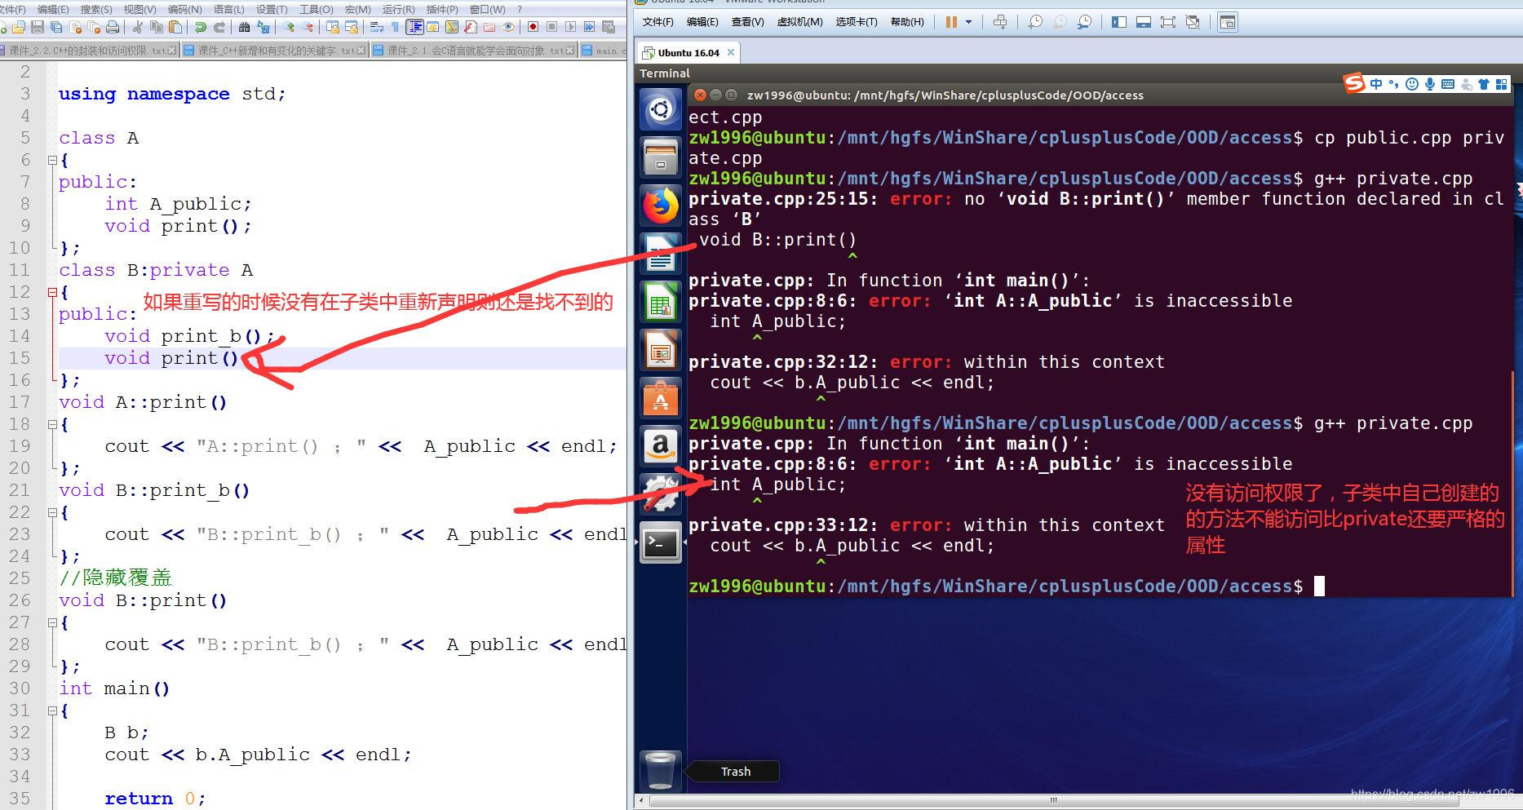1523x810 pixels.
Task: Switch Sogou input between Chinese and English
Action: pos(1376,83)
